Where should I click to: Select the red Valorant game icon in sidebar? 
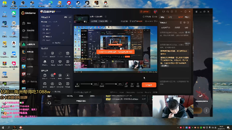click(24, 59)
